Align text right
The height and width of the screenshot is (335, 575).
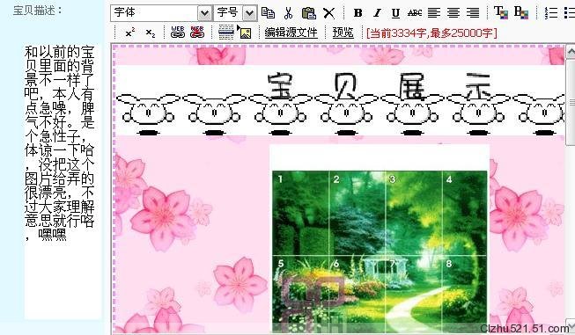coord(473,13)
